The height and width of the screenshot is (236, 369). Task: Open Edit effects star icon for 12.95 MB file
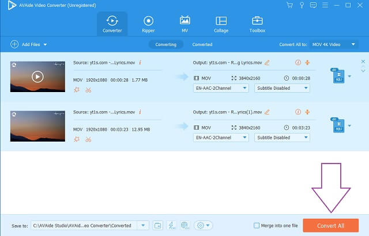77,139
